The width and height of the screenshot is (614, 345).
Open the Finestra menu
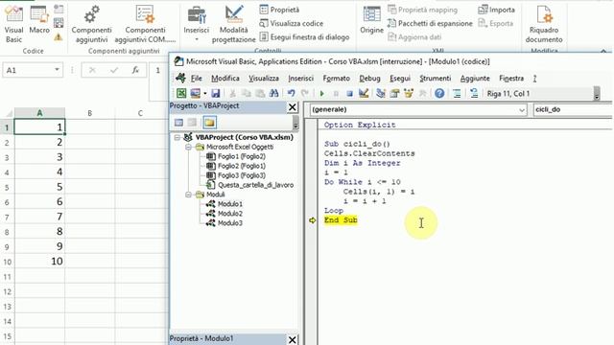pos(511,79)
